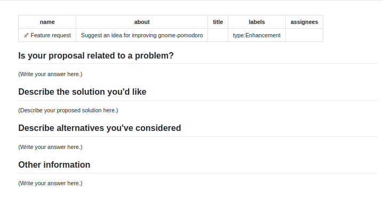Click the 'assignees' column header
This screenshot has height=198, width=383.
[x=305, y=22]
